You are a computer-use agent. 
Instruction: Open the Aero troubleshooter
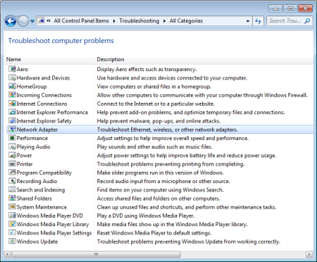(x=23, y=69)
